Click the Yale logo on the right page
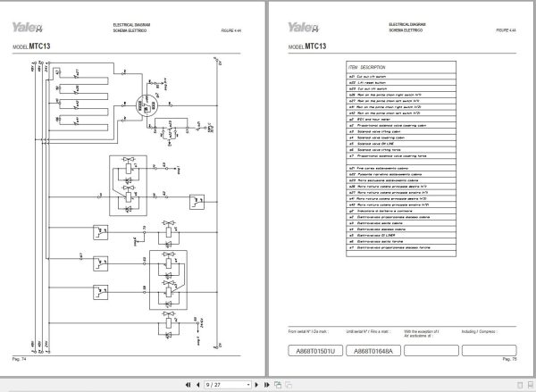Viewport: 536px width, 392px height. pyautogui.click(x=303, y=28)
